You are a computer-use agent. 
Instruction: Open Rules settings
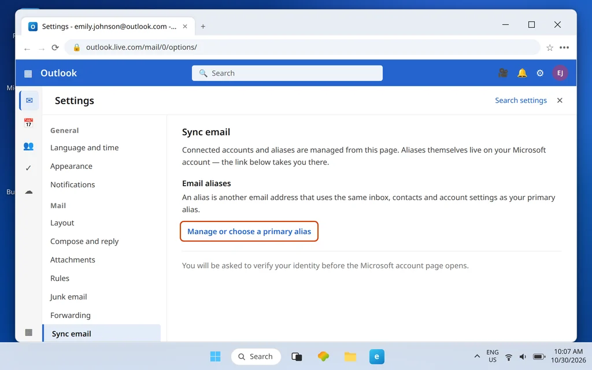[60, 278]
